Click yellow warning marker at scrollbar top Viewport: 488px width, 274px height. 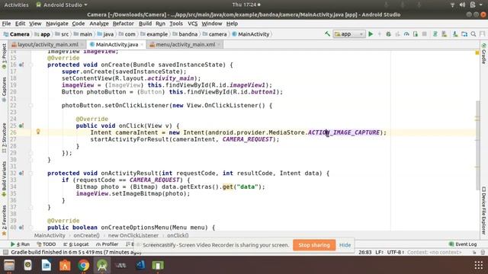(x=477, y=53)
